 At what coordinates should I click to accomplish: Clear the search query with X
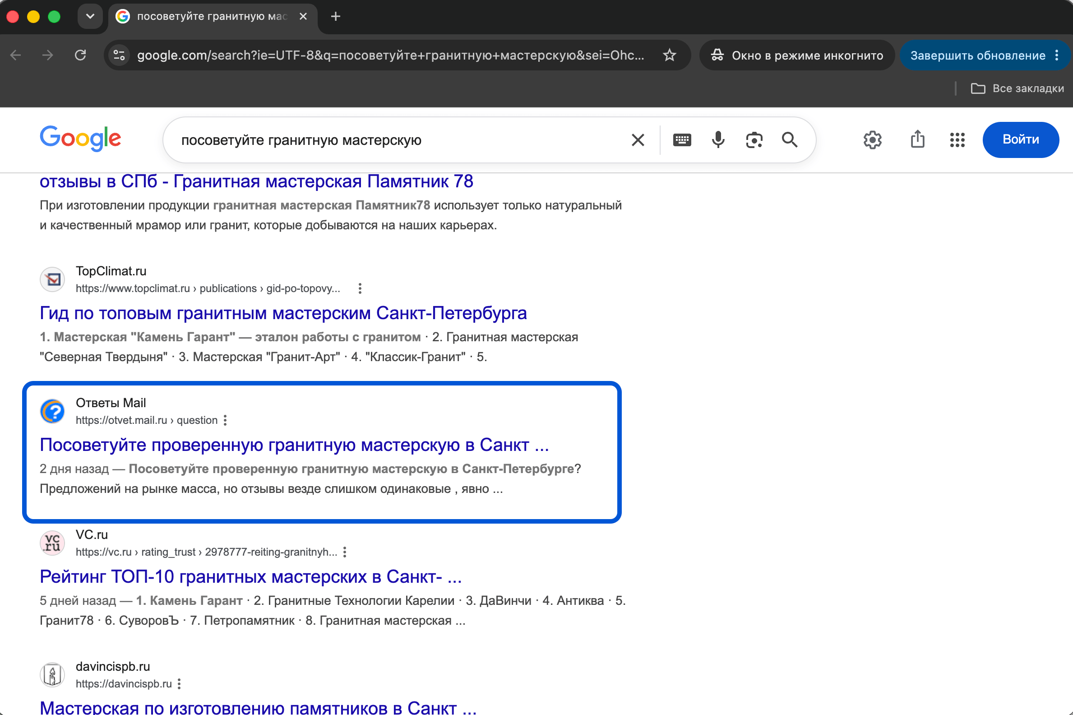(x=638, y=140)
